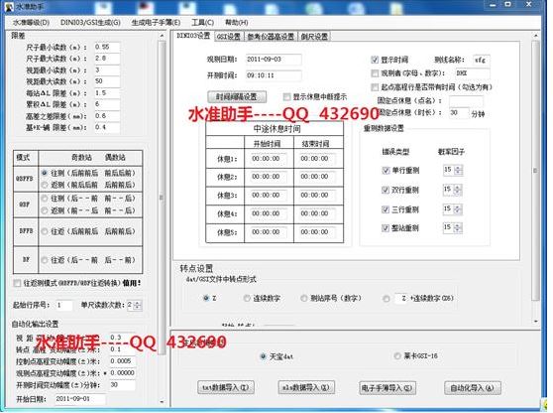Click the 电子手簿导入 button

click(387, 387)
